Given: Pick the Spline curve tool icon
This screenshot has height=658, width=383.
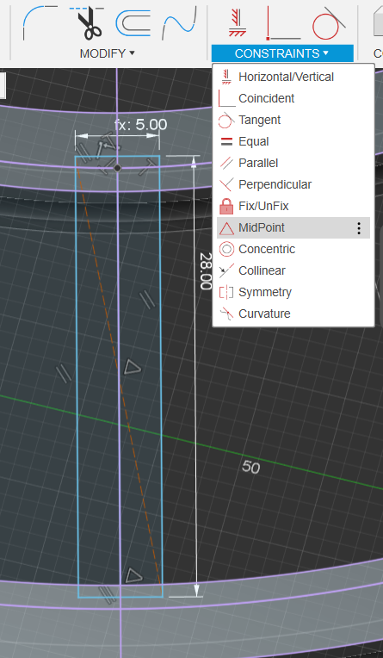Looking at the screenshot, I should point(179,23).
